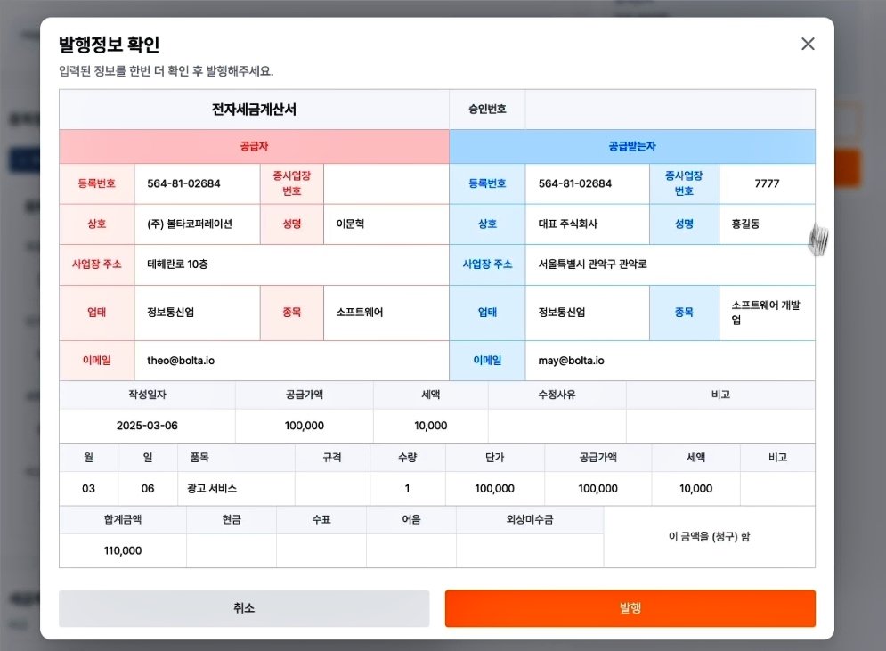Click the red 공급자 header
Screen dimensions: 886x651
pos(254,146)
